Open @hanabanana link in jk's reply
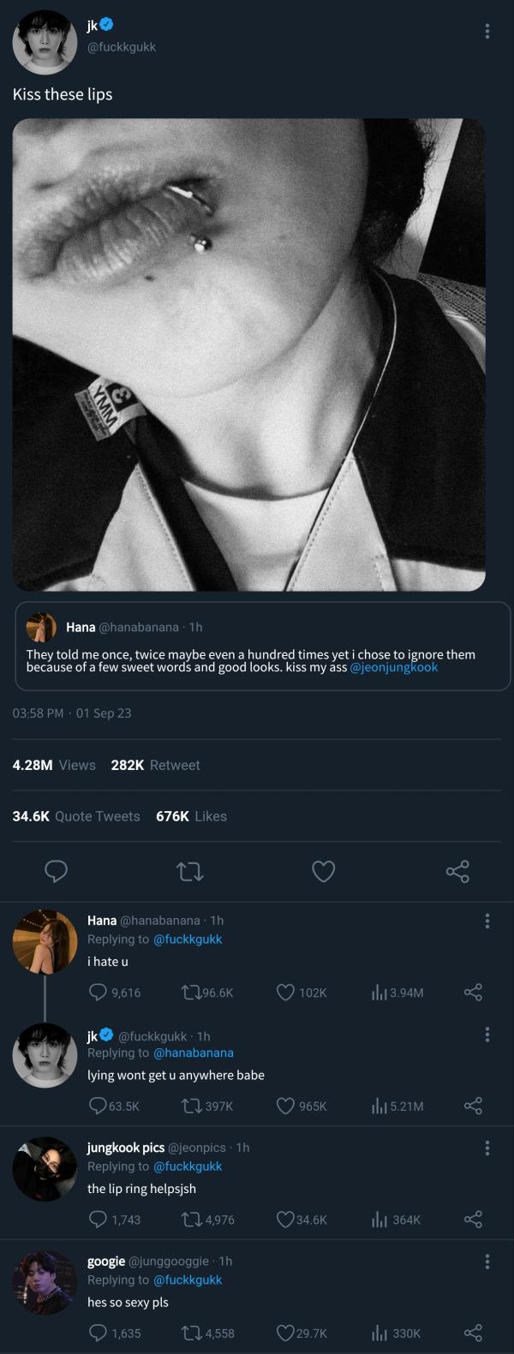514x1354 pixels. [x=193, y=1053]
